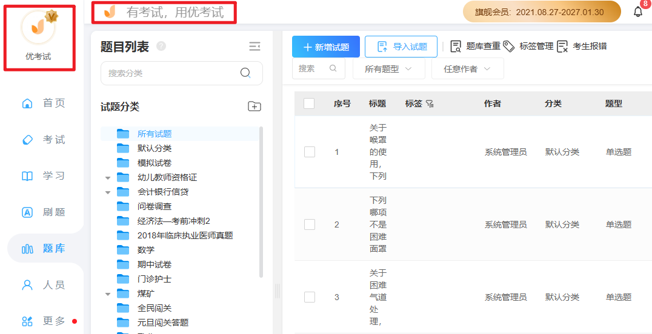Check the checkbox for row 1

coord(309,152)
